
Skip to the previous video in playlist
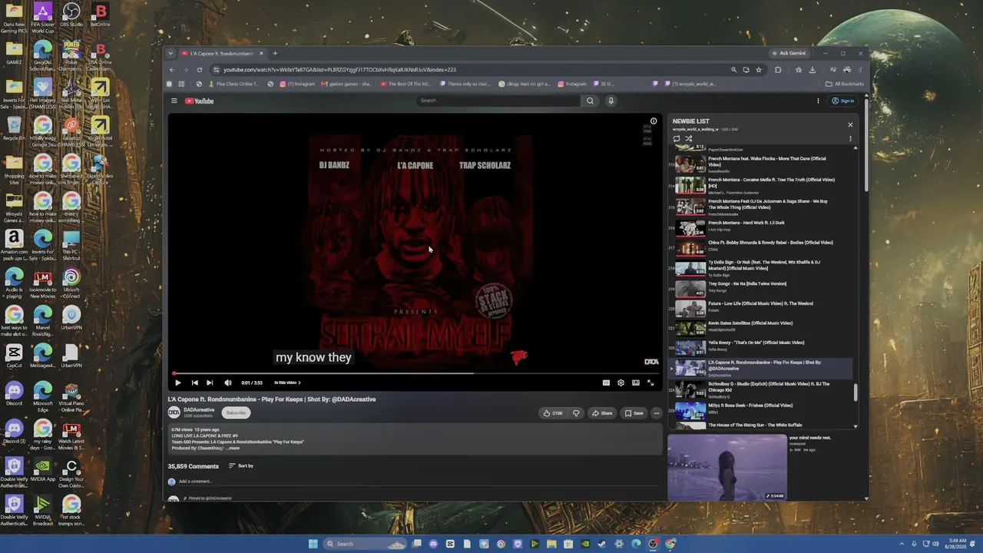pos(194,382)
